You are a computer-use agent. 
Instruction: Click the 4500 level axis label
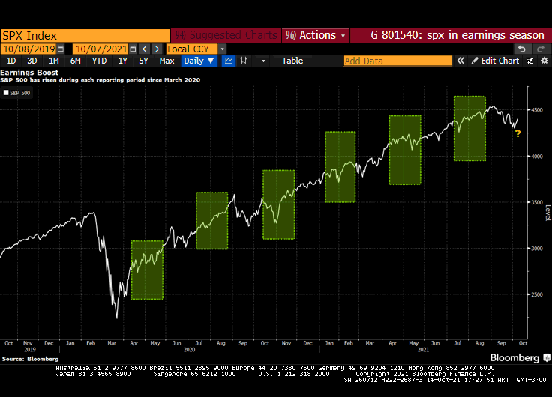tap(537, 110)
